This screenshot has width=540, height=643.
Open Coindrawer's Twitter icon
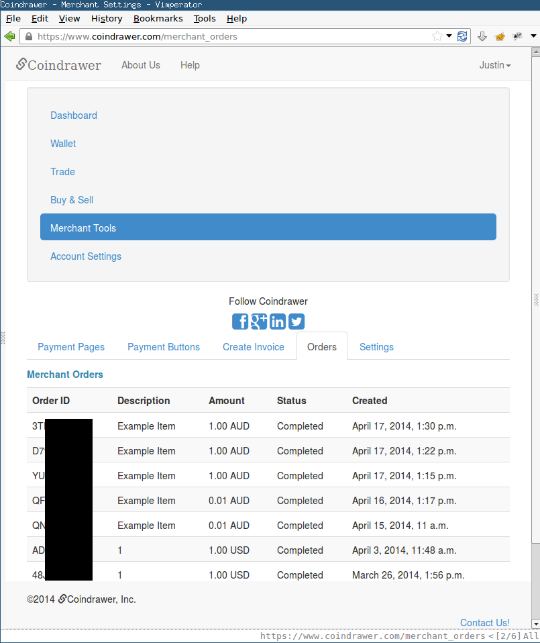click(296, 321)
